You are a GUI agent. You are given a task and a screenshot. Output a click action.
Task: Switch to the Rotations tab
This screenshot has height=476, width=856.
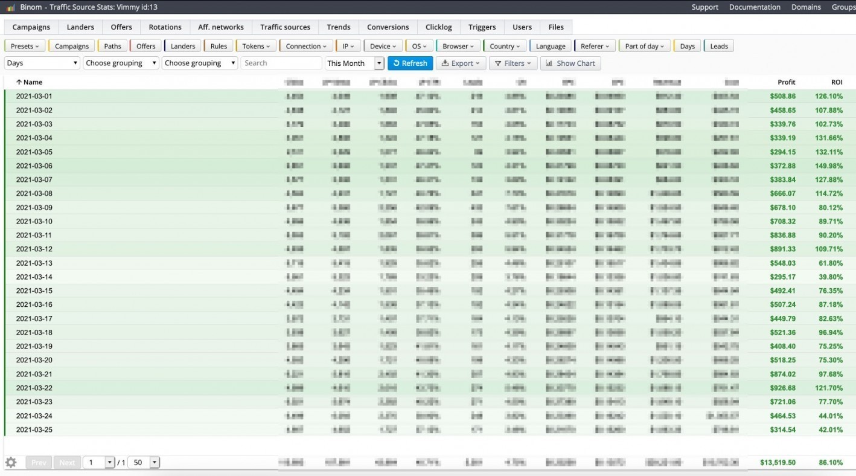click(165, 27)
